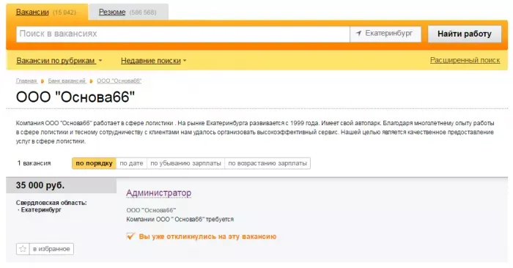513x268 pixels.
Task: Click the location arrow icon beside Екатеринбург
Action: pyautogui.click(x=358, y=34)
